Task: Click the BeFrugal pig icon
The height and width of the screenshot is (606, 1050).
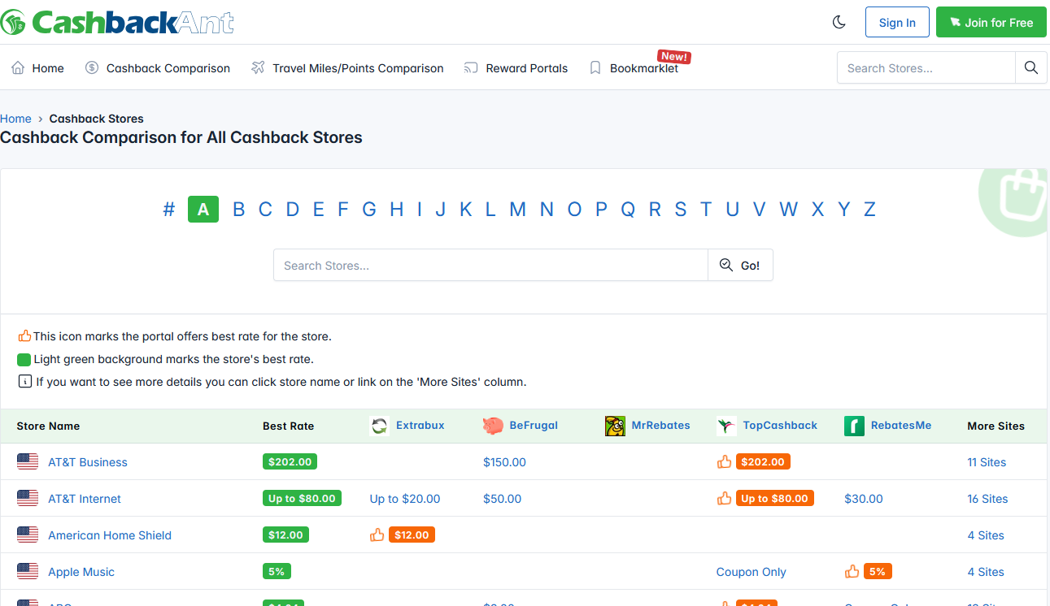Action: pyautogui.click(x=493, y=426)
